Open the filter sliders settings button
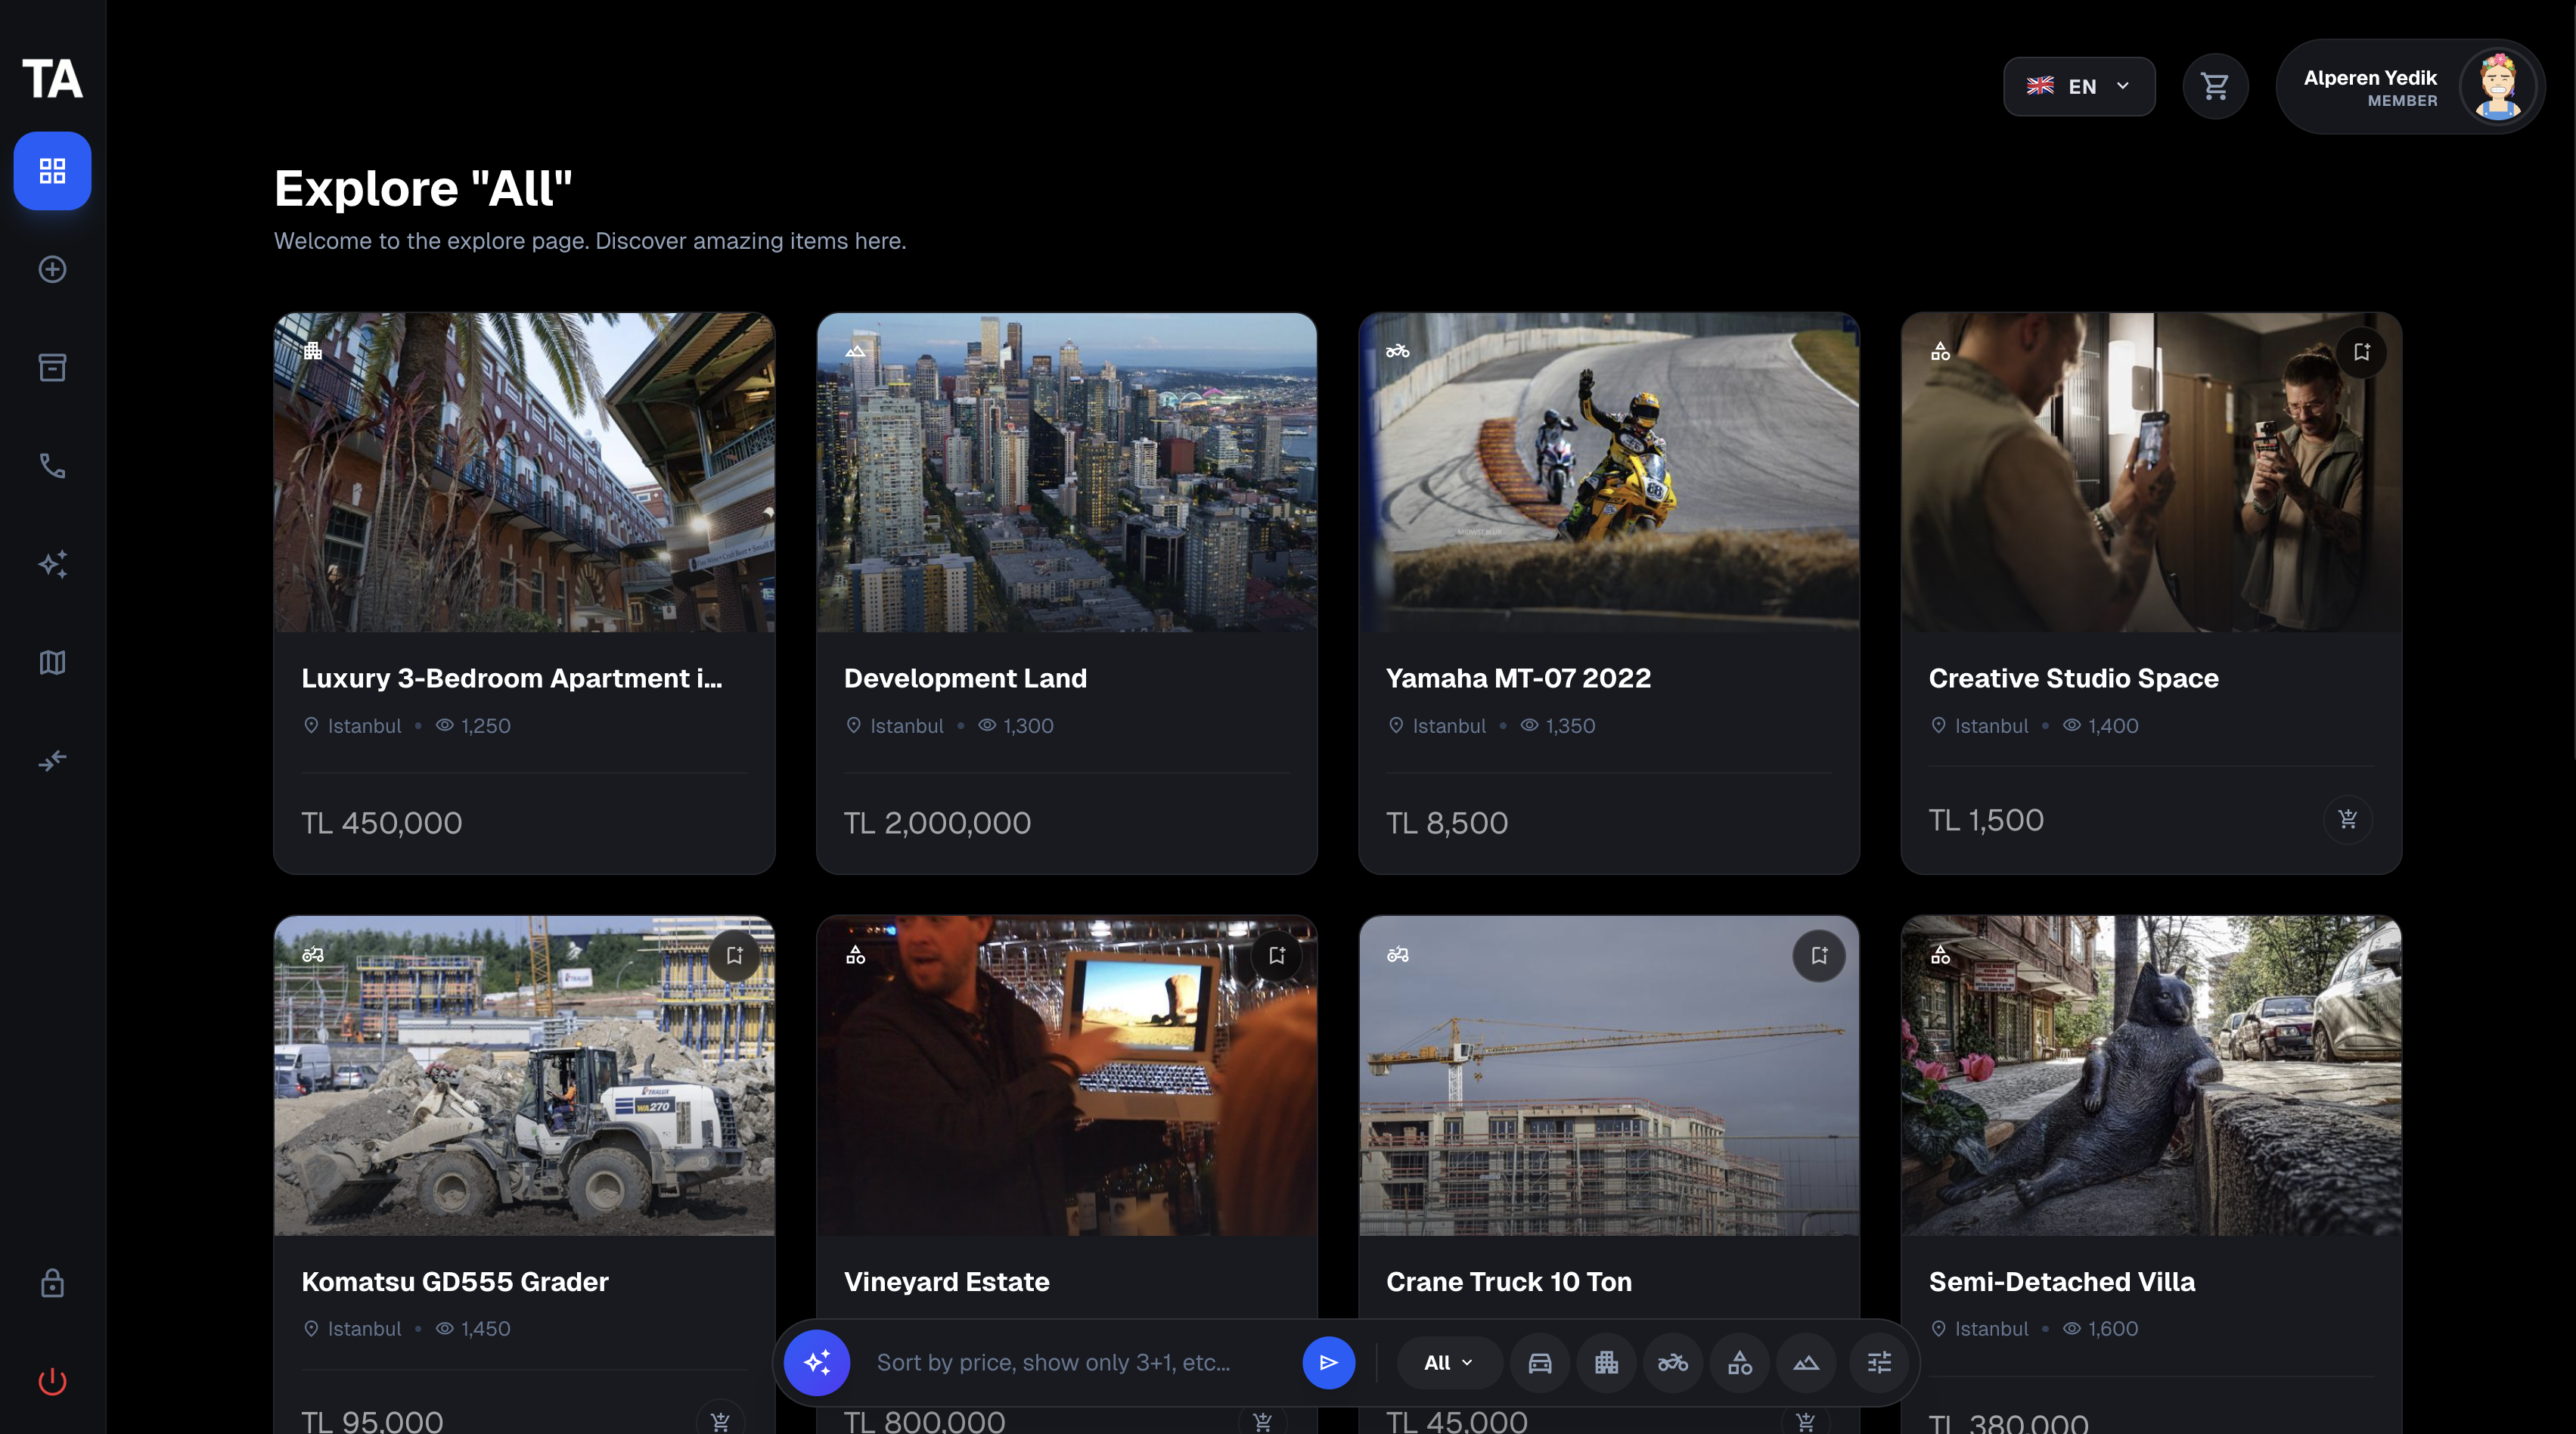 tap(1879, 1362)
